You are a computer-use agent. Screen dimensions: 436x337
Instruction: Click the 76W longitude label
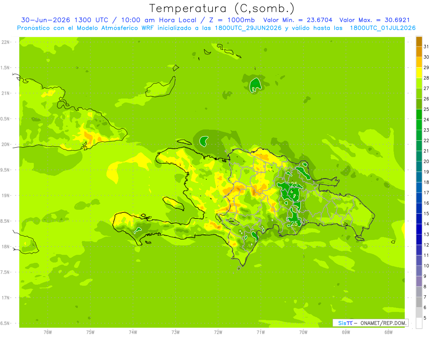(x=48, y=332)
